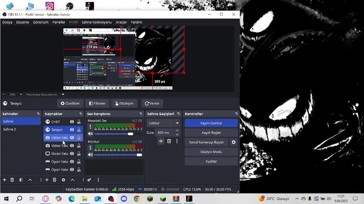The image size is (364, 204).
Task: Click Sanal Kamerayı Başlat button
Action: click(x=206, y=142)
